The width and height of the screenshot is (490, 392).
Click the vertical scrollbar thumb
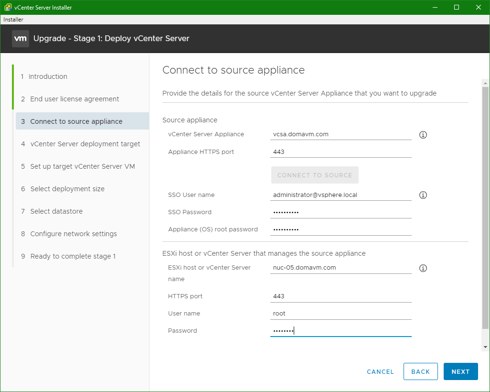485,208
